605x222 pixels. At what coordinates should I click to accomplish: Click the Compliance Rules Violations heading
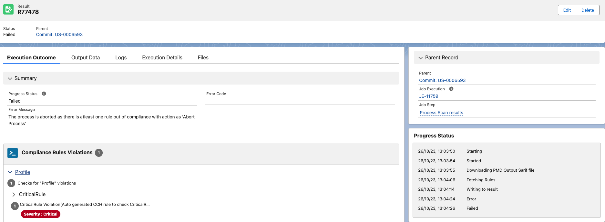coord(57,153)
